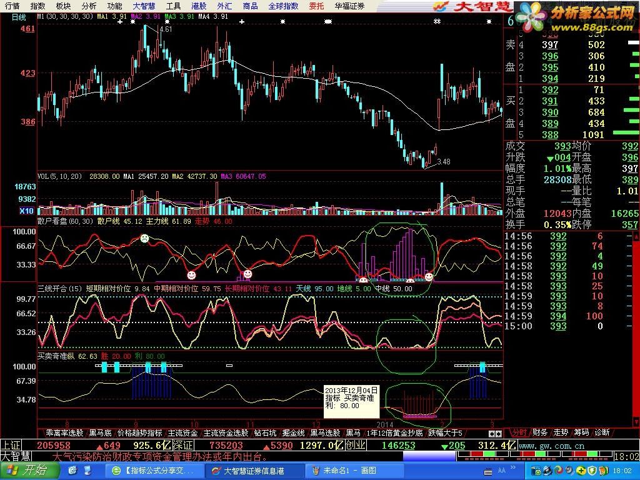
Task: Open the 商品 menu
Action: tap(250, 6)
